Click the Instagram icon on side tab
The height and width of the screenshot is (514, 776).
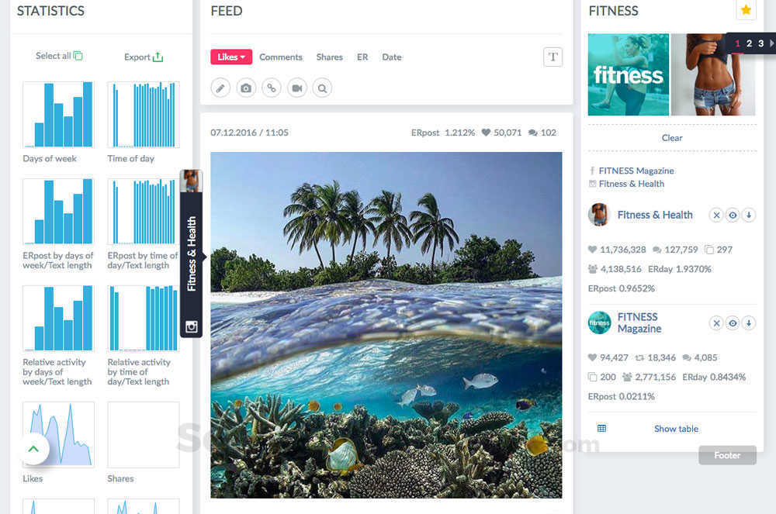click(191, 326)
